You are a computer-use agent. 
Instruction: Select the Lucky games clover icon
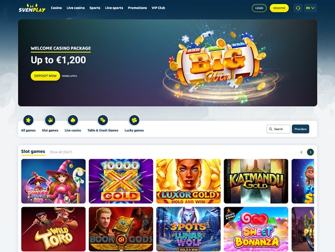tap(134, 120)
